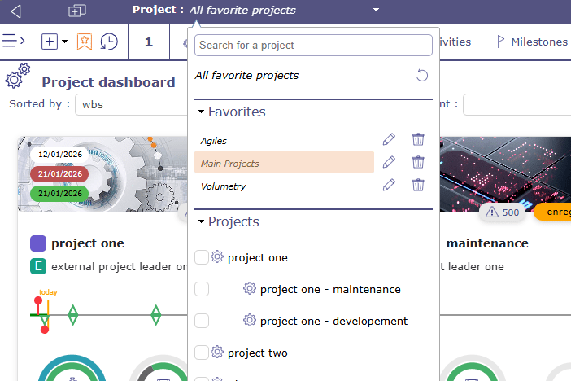This screenshot has height=381, width=571.
Task: Collapse the Projects section
Action: click(x=200, y=222)
